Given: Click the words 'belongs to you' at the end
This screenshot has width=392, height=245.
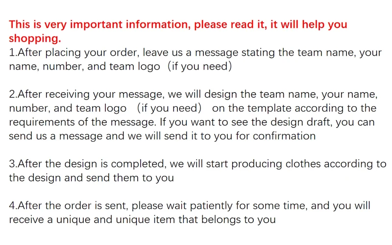Looking at the screenshot, I should 239,220.
